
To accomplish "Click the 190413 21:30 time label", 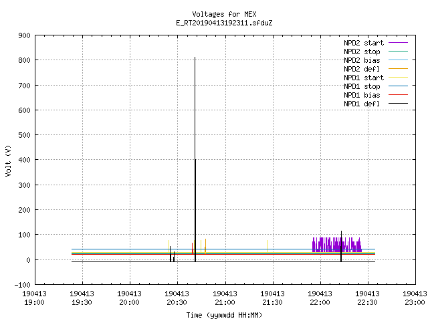I will [x=272, y=298].
